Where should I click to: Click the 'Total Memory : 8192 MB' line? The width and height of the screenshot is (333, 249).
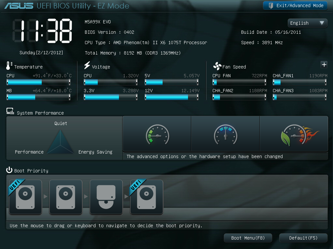(x=133, y=53)
